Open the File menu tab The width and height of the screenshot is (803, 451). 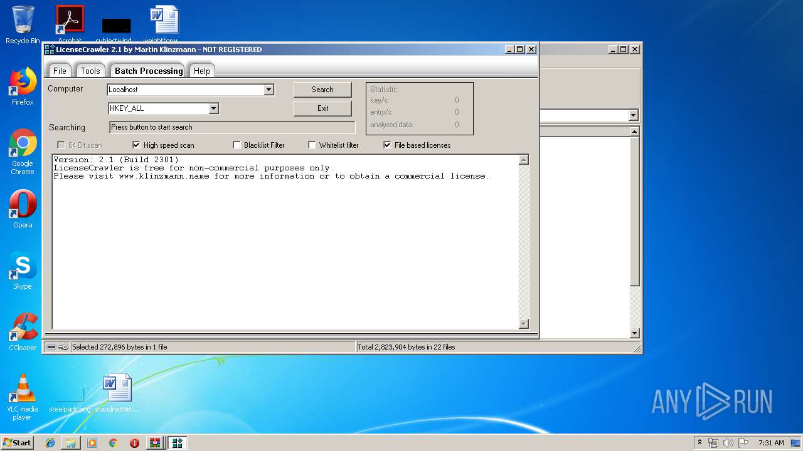(60, 71)
